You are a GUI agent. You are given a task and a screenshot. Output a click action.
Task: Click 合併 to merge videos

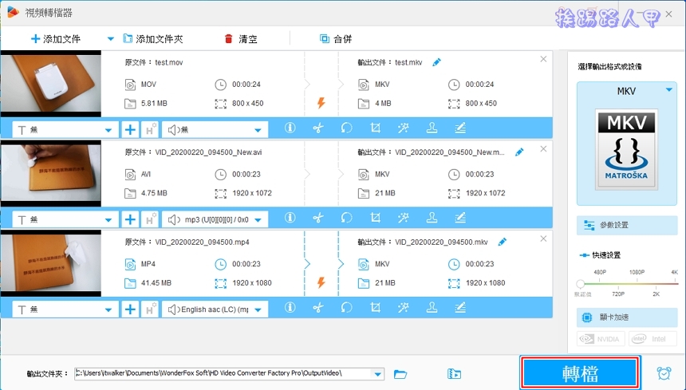(336, 39)
